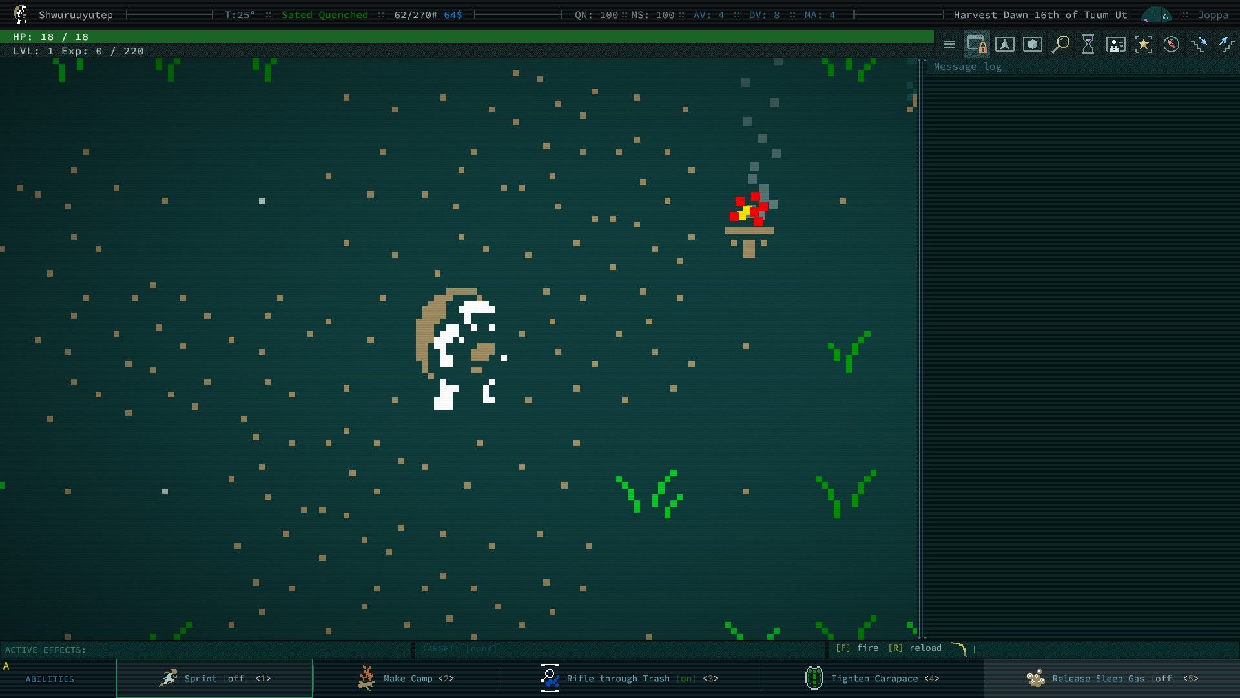Click the character portrait icon second toolbar
The width and height of the screenshot is (1240, 698).
pos(1114,43)
